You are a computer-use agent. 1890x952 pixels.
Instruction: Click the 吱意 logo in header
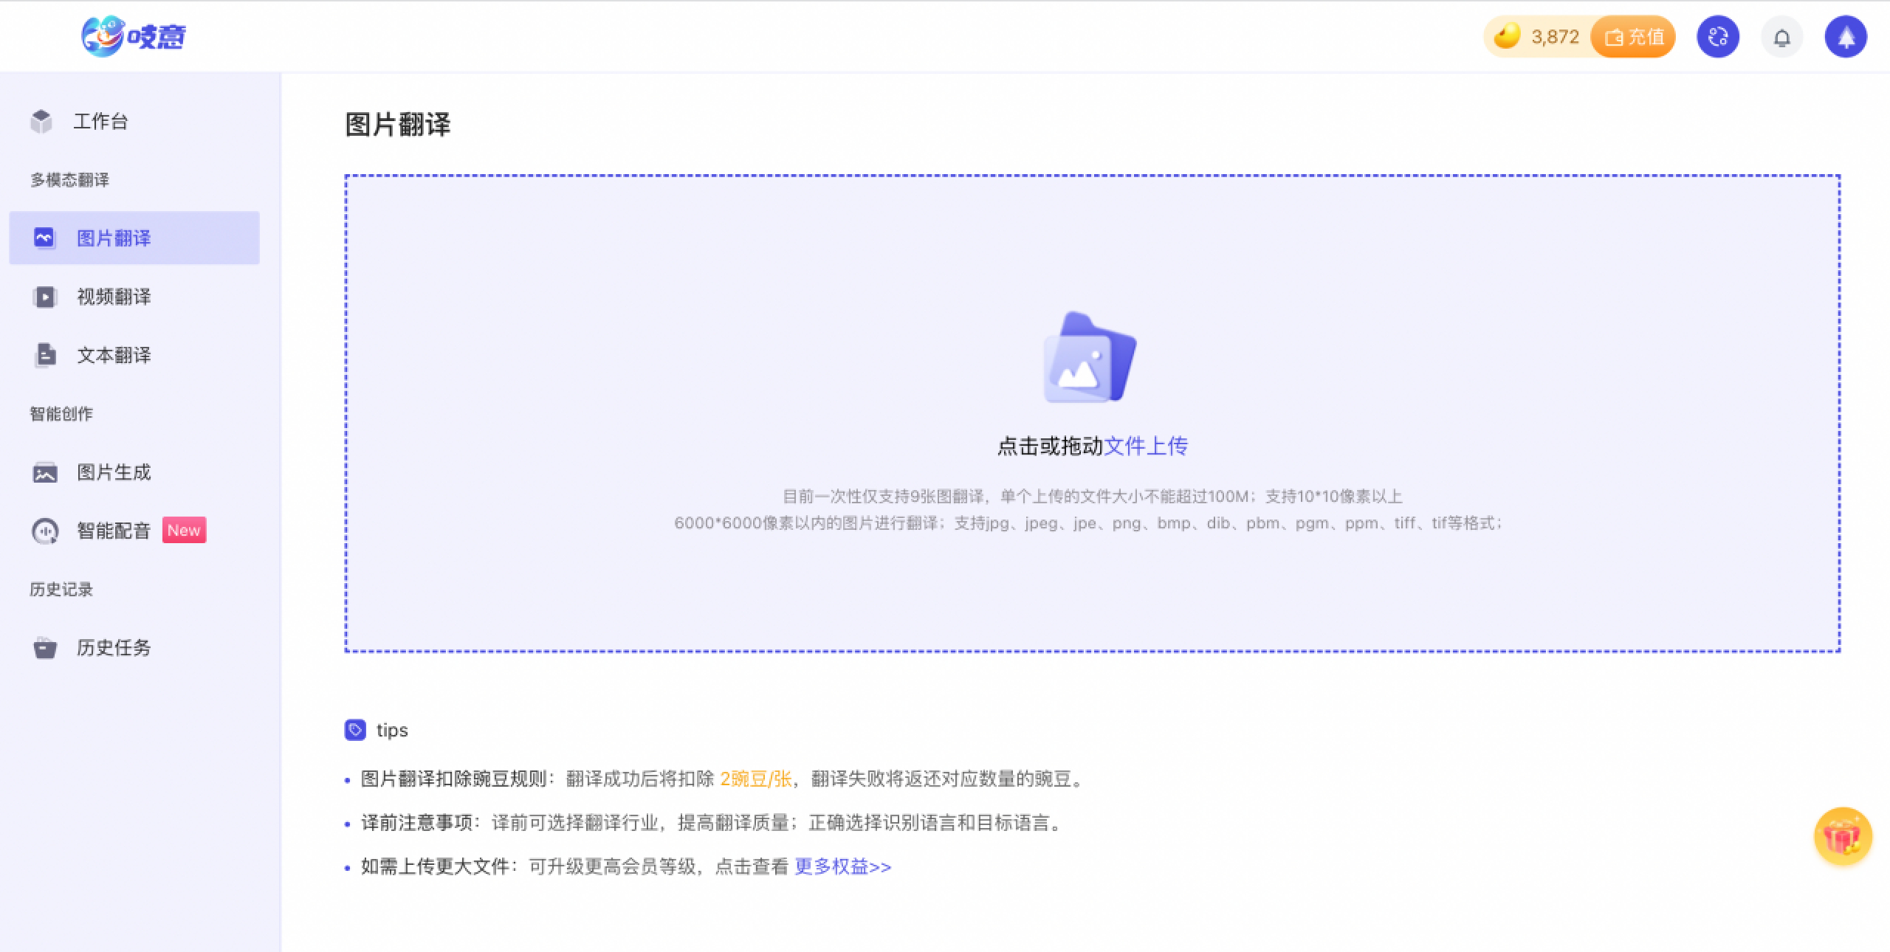tap(134, 36)
